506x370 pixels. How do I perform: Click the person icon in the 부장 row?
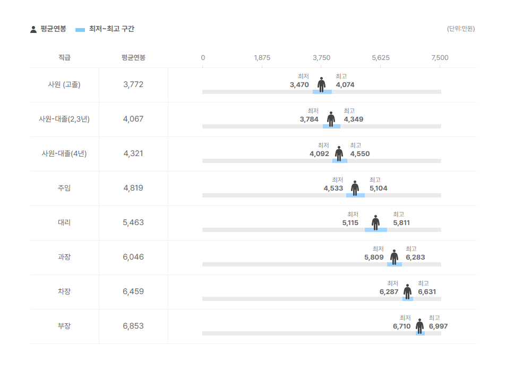[419, 326]
